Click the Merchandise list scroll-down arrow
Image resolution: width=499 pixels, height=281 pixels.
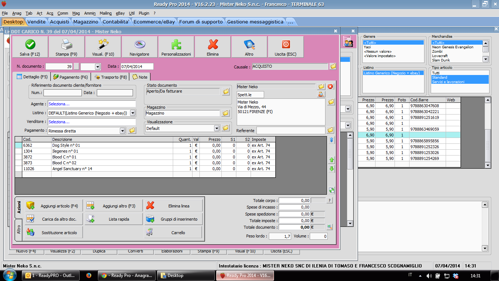(x=485, y=59)
